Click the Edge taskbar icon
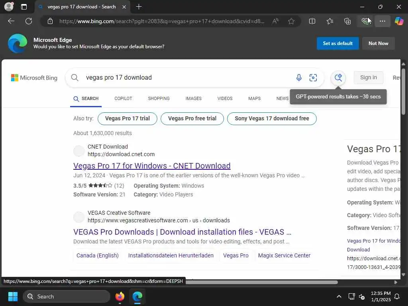 (137, 296)
